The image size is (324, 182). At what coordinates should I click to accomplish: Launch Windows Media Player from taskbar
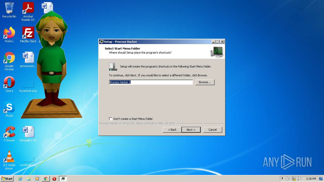(x=37, y=179)
